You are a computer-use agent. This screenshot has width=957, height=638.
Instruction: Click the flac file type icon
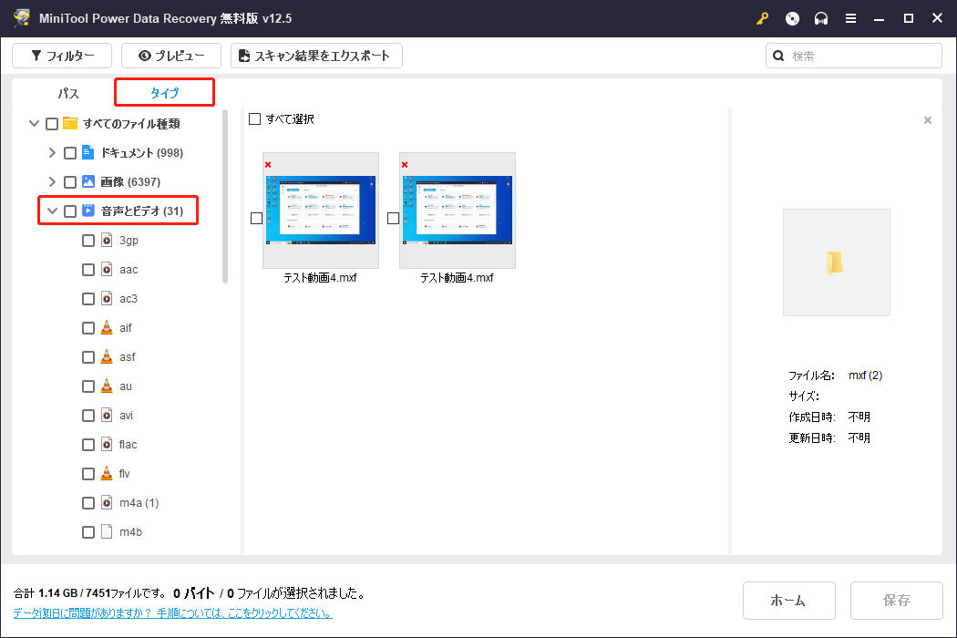[107, 445]
